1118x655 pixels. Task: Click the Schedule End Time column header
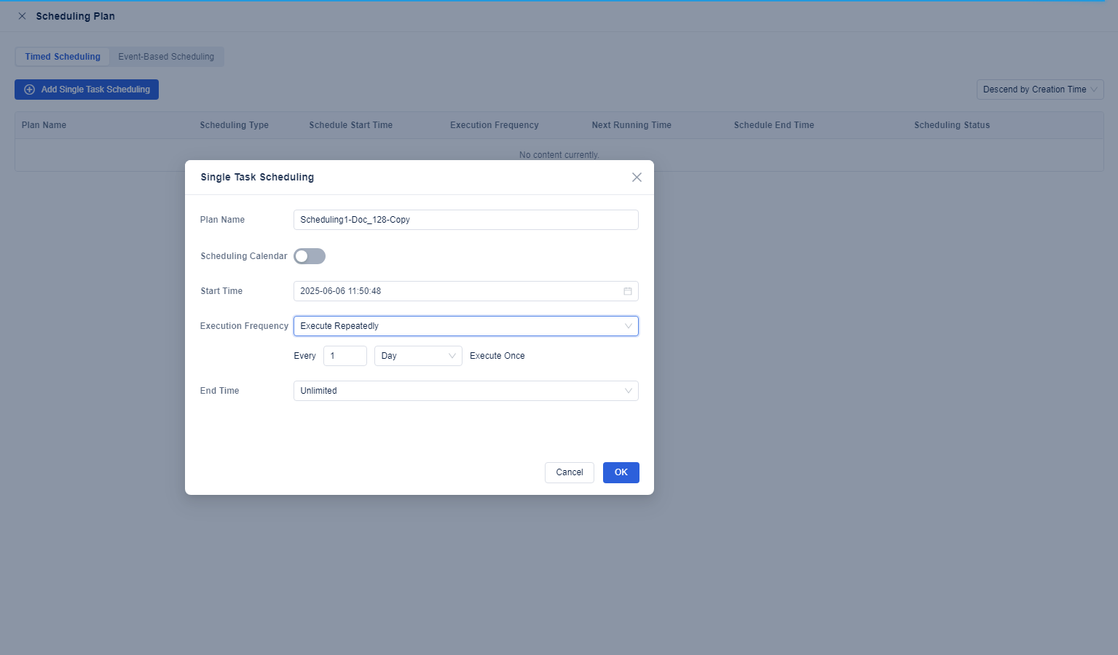point(774,125)
